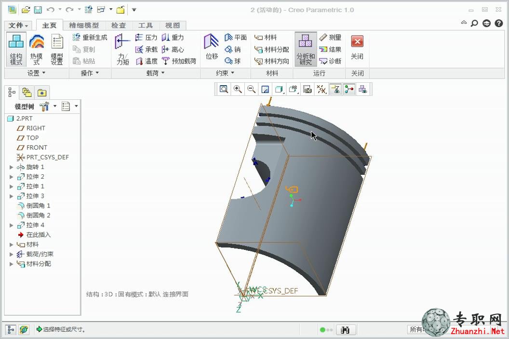Open the 文件 (File) menu

click(x=18, y=26)
